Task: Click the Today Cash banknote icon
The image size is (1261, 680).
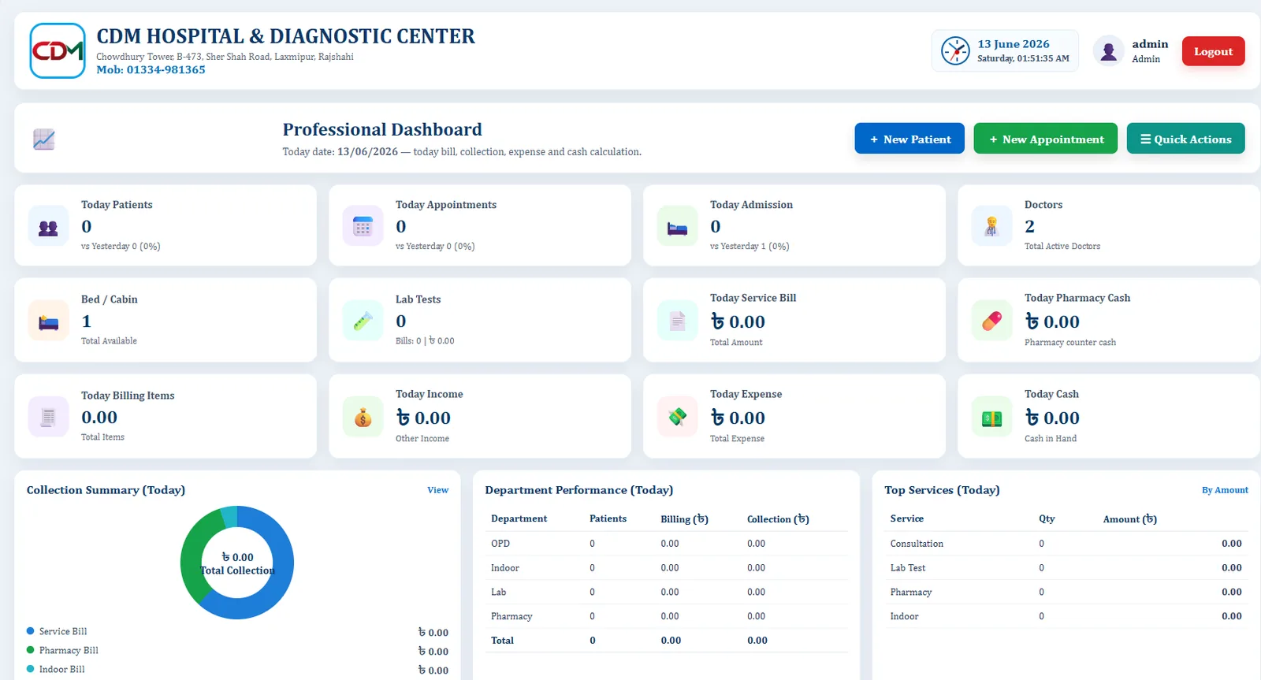Action: point(991,417)
